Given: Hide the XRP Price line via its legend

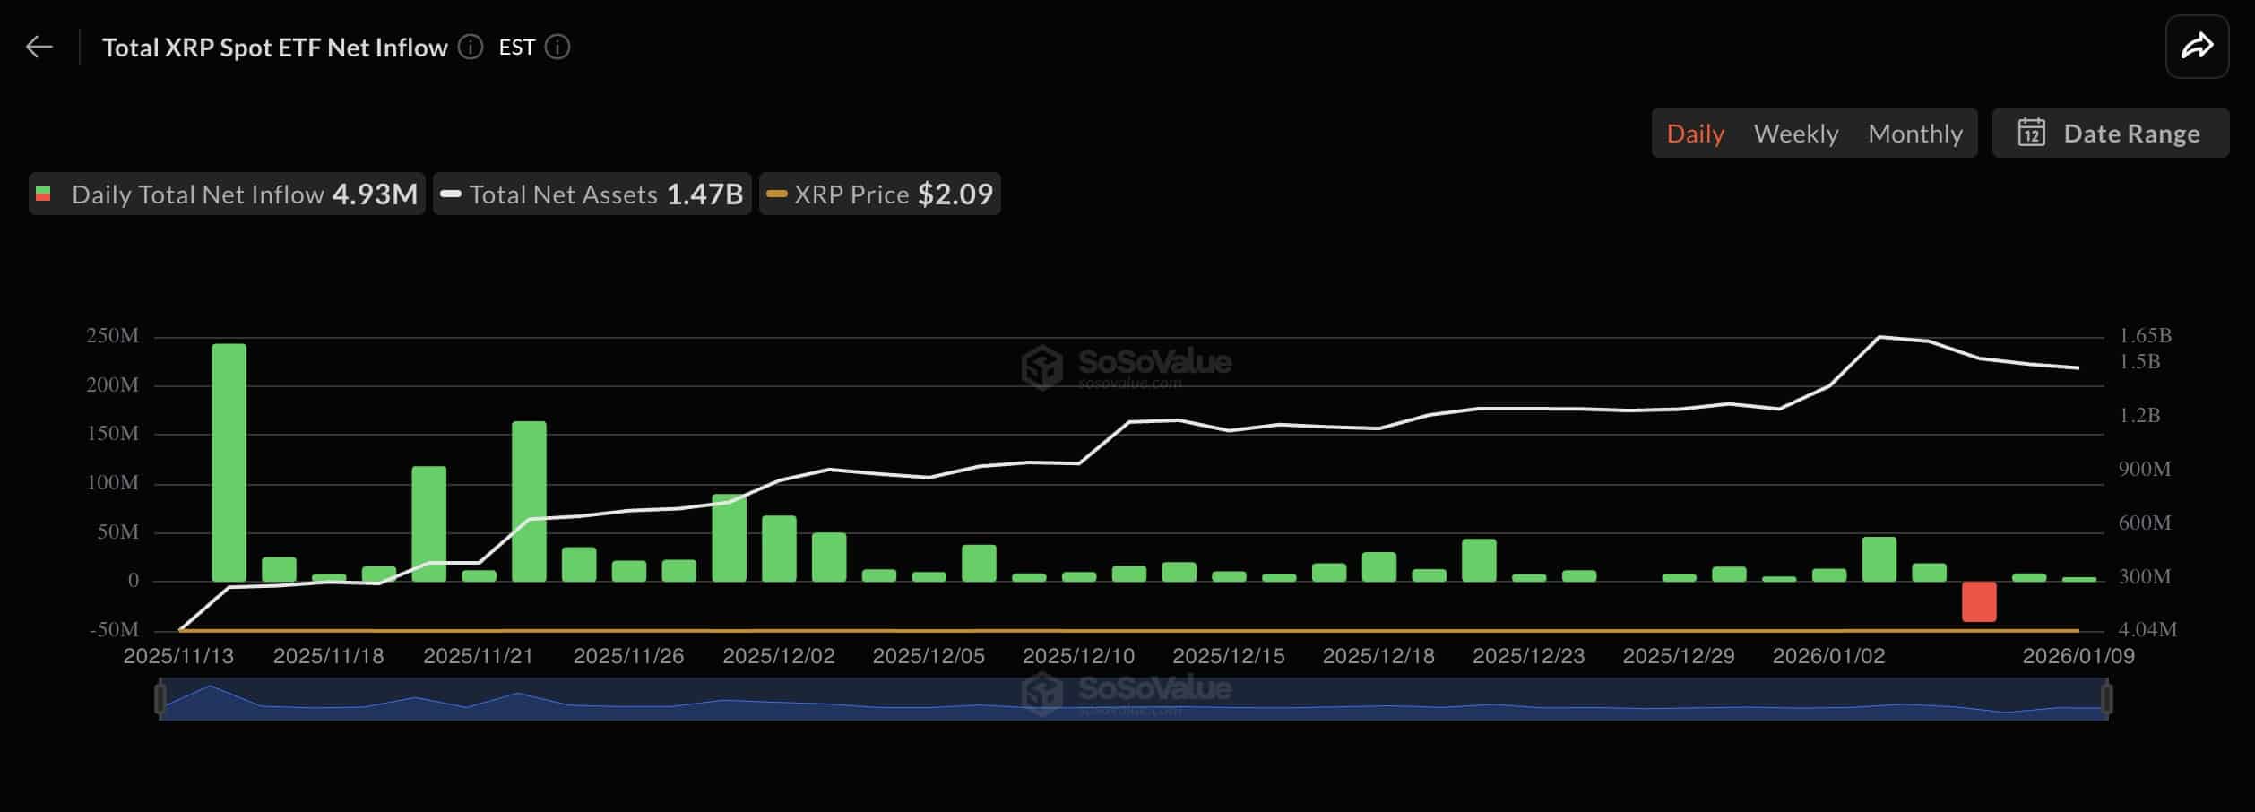Looking at the screenshot, I should pos(878,194).
